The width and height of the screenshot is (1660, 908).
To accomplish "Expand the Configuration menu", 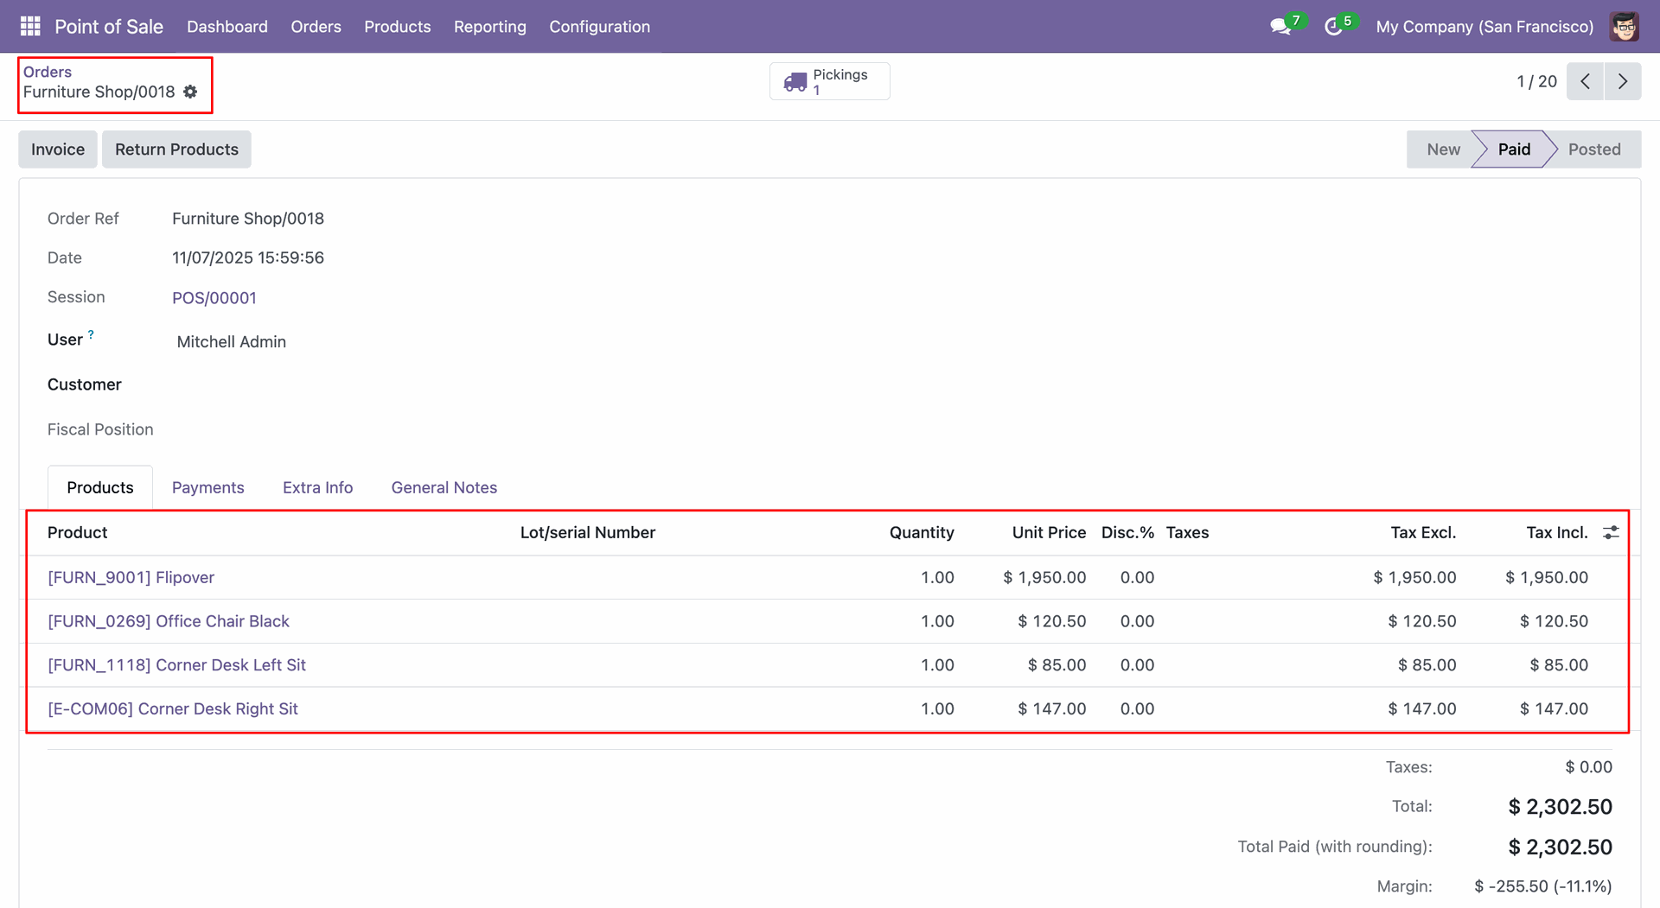I will (599, 27).
